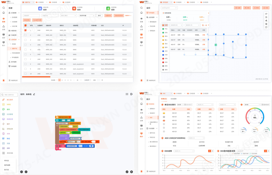
Task: Click the orange horizontal scrollbar under the device table
Action: [x=36, y=77]
